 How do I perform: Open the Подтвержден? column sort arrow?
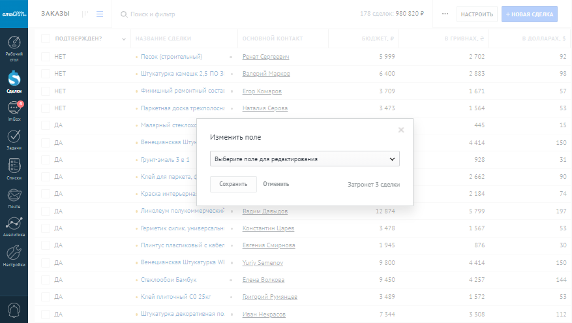[x=124, y=39]
